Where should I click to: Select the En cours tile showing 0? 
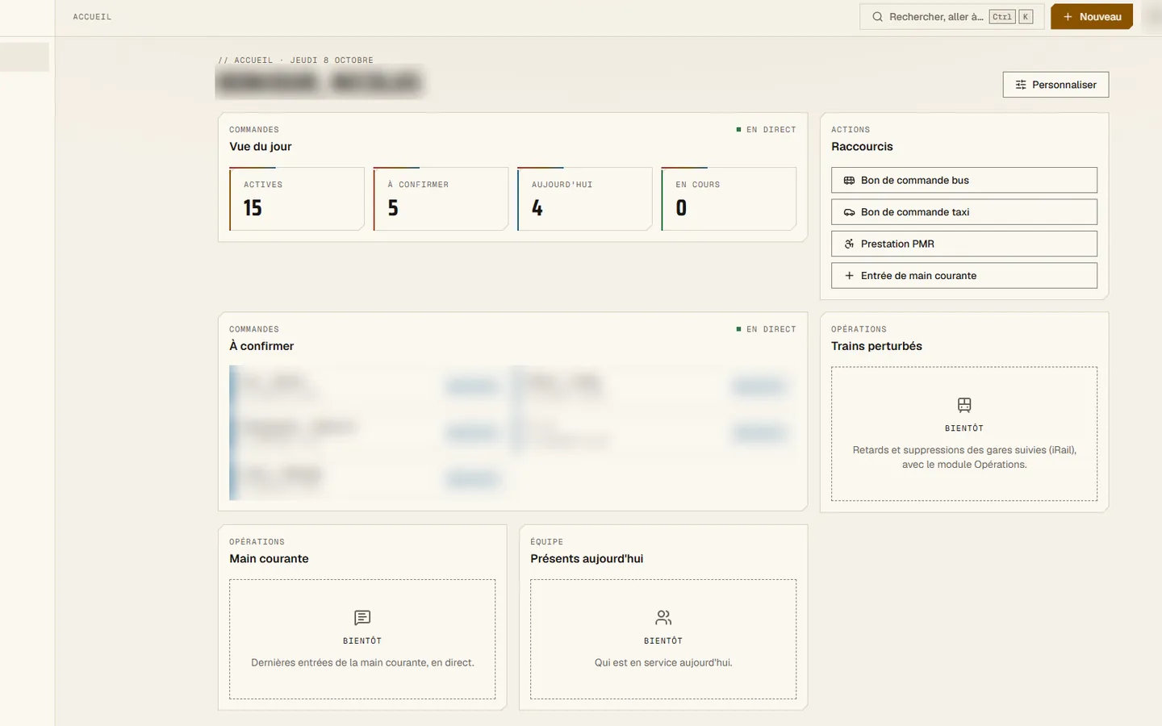pyautogui.click(x=729, y=199)
